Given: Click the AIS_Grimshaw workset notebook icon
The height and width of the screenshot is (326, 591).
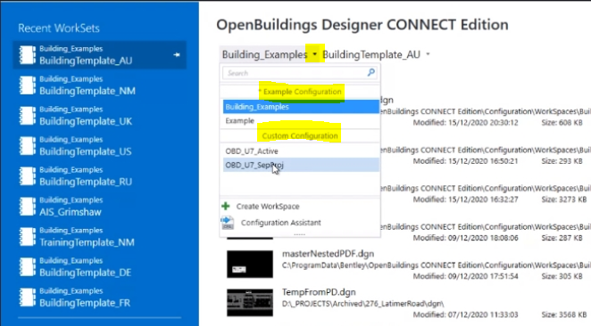Looking at the screenshot, I should click(x=28, y=207).
